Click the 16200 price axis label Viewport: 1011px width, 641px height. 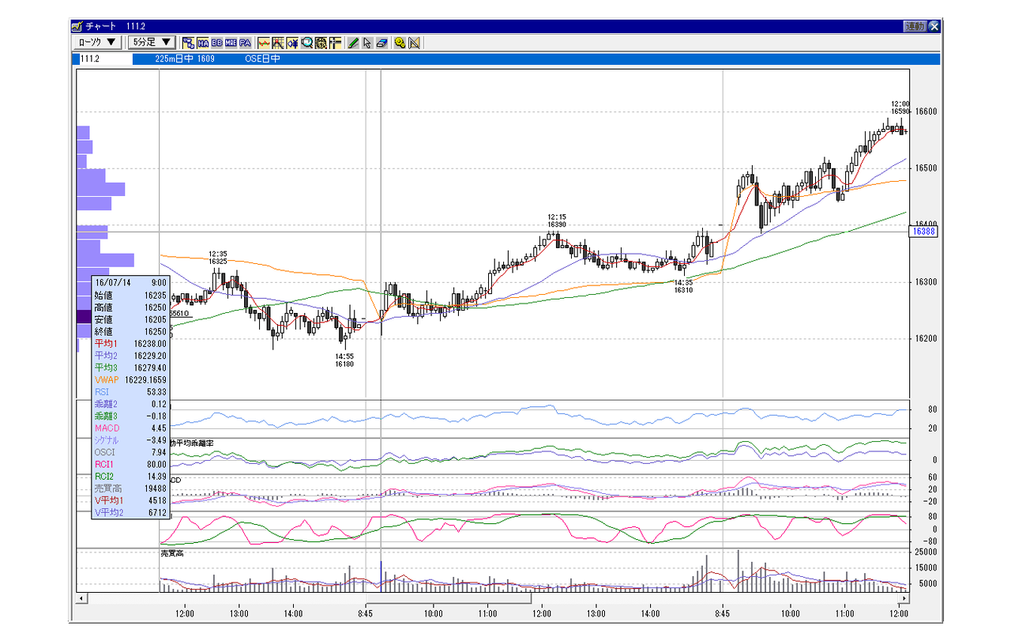pos(925,339)
